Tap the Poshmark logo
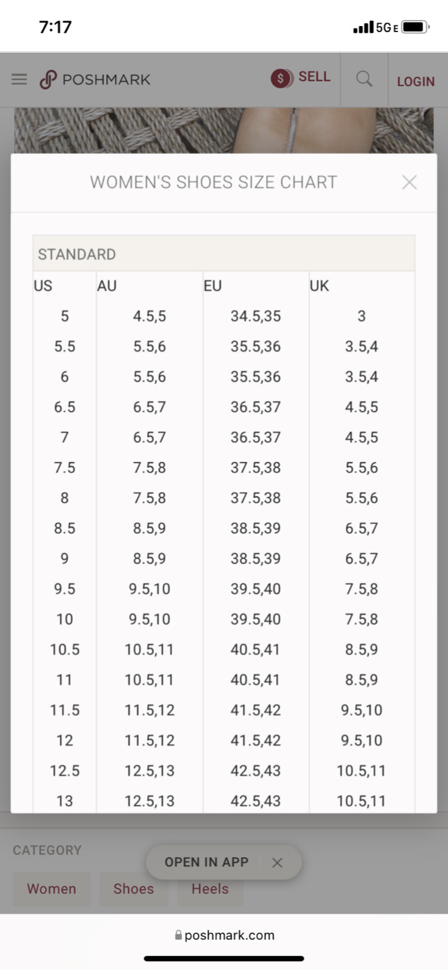This screenshot has width=448, height=970. (95, 79)
